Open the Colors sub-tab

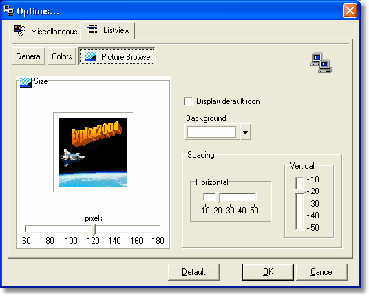(x=62, y=56)
